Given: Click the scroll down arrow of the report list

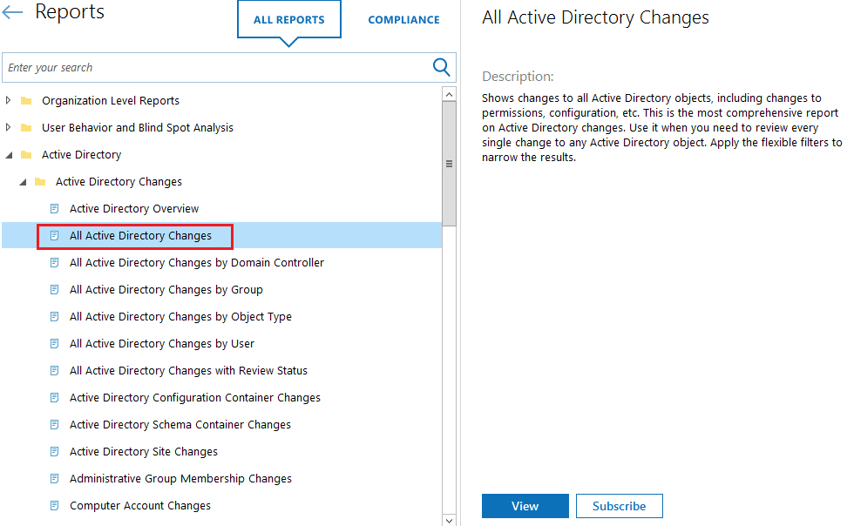Looking at the screenshot, I should coord(449,520).
